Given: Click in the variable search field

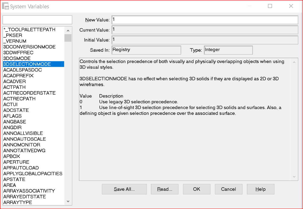Looking at the screenshot, I should tap(37, 20).
